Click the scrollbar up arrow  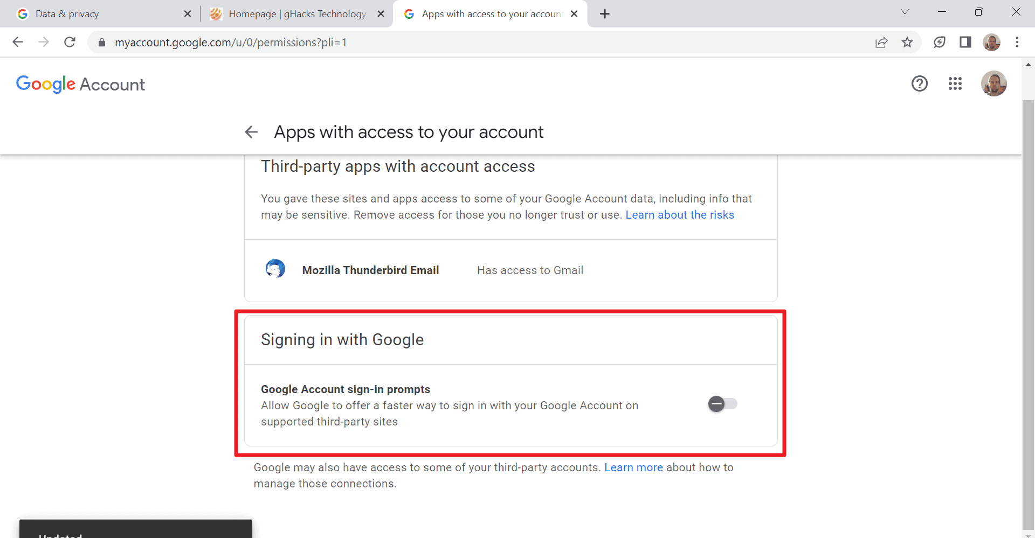(1028, 65)
